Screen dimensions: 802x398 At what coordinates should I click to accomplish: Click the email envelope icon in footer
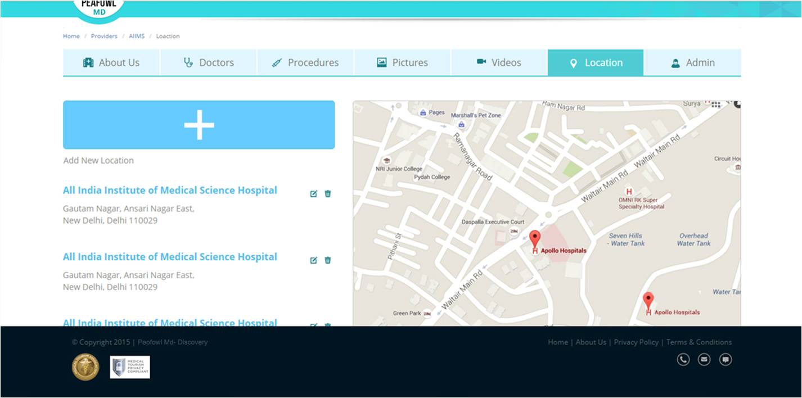coord(704,360)
